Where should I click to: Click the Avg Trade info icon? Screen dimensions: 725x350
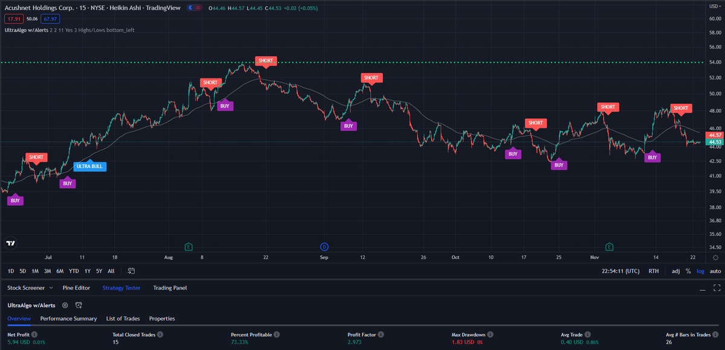pos(588,334)
